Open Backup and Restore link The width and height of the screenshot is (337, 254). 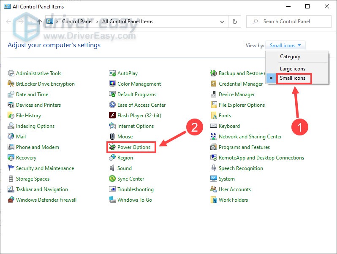[242, 73]
